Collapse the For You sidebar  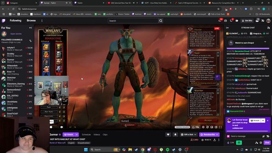[31, 28]
